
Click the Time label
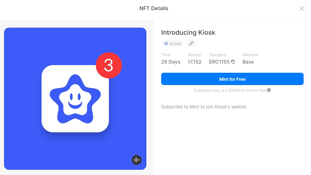click(x=166, y=55)
